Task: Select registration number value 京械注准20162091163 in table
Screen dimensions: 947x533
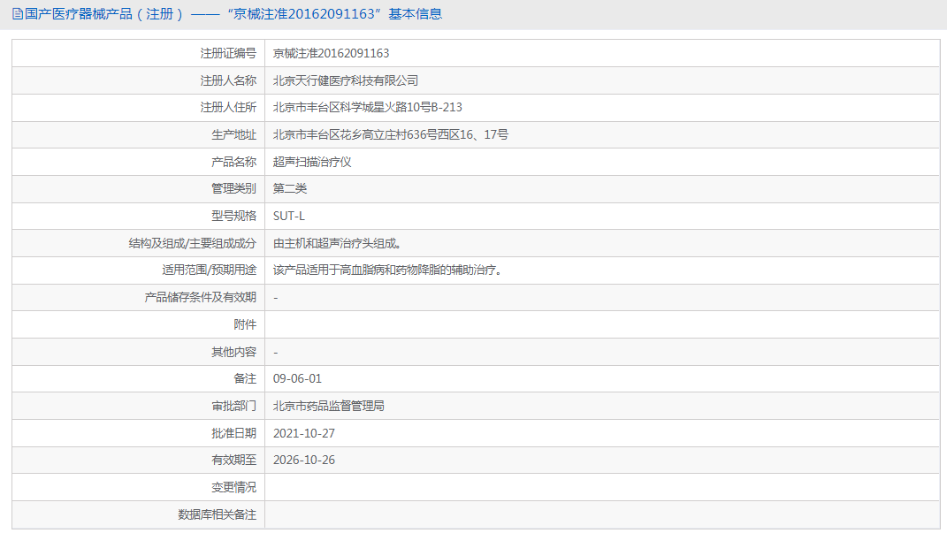Action: tap(331, 53)
